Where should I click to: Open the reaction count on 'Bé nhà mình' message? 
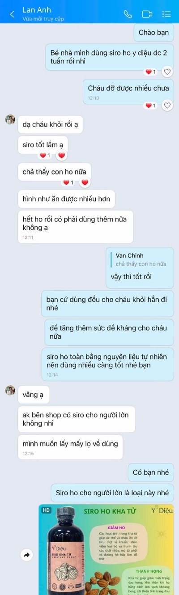(150, 72)
